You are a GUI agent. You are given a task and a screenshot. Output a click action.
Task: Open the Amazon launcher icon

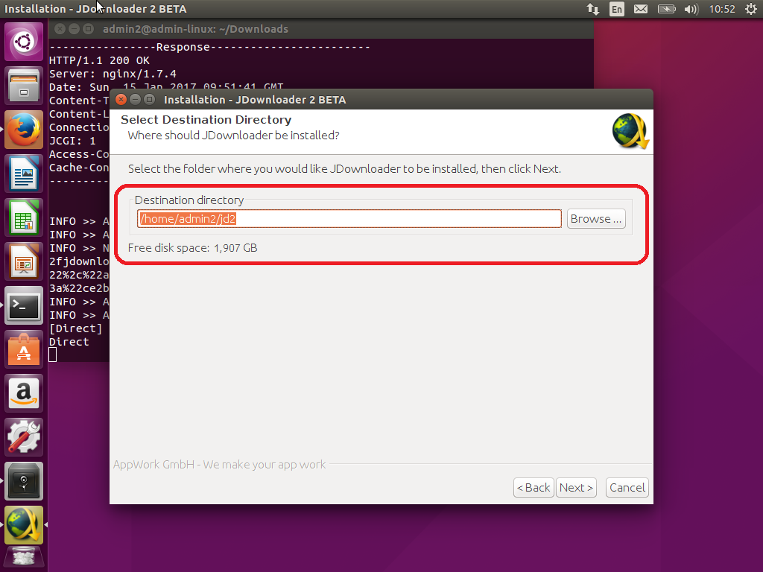coord(24,393)
